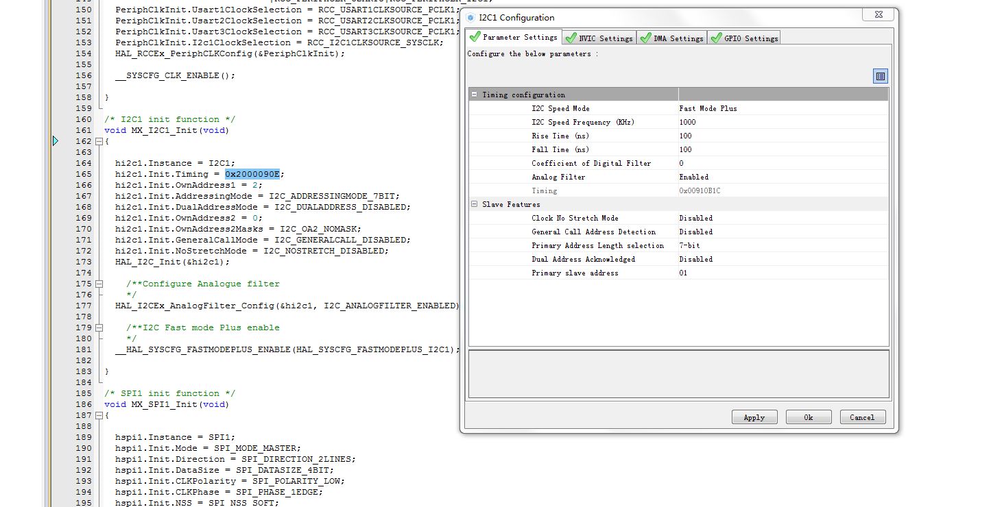Click the hspi1.Init.DataSize = SPI_DATASIZE_4BIT line
991x507 pixels.
(224, 470)
